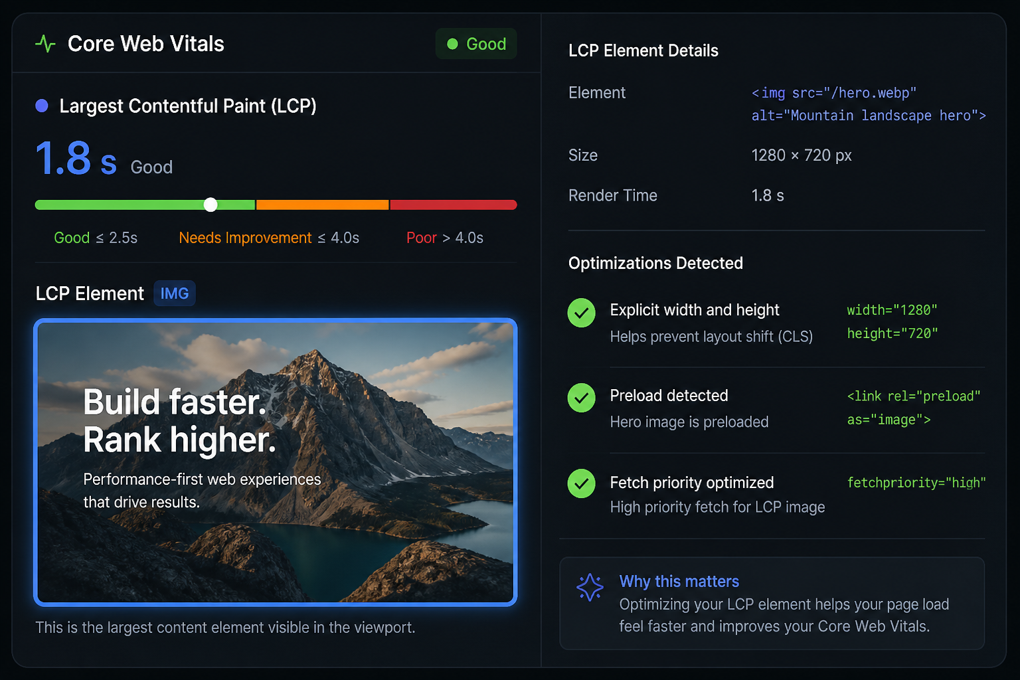Click the white marker on LCP scale
The height and width of the screenshot is (680, 1020).
211,205
